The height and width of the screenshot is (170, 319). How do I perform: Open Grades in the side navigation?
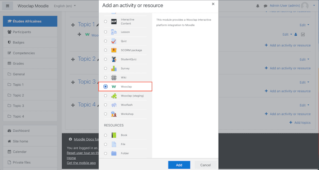30,63
